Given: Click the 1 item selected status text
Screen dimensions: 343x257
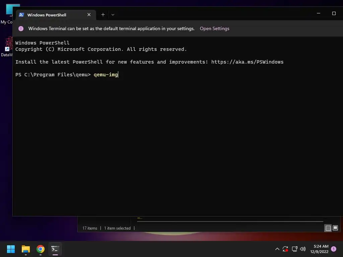Looking at the screenshot, I should pos(117,228).
